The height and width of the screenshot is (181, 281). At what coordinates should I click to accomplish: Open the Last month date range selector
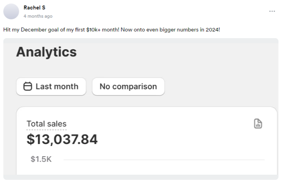[x=51, y=87]
